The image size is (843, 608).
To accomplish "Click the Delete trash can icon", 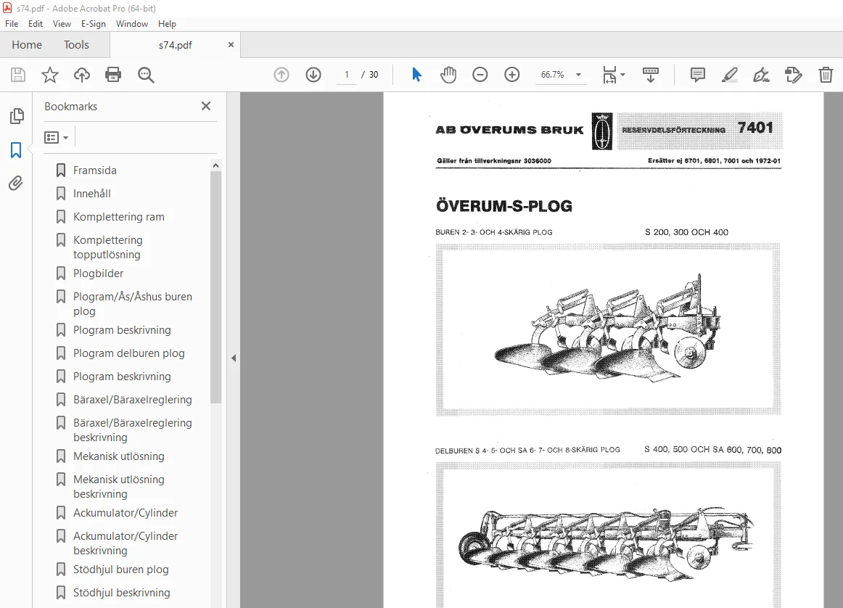I will coord(826,75).
